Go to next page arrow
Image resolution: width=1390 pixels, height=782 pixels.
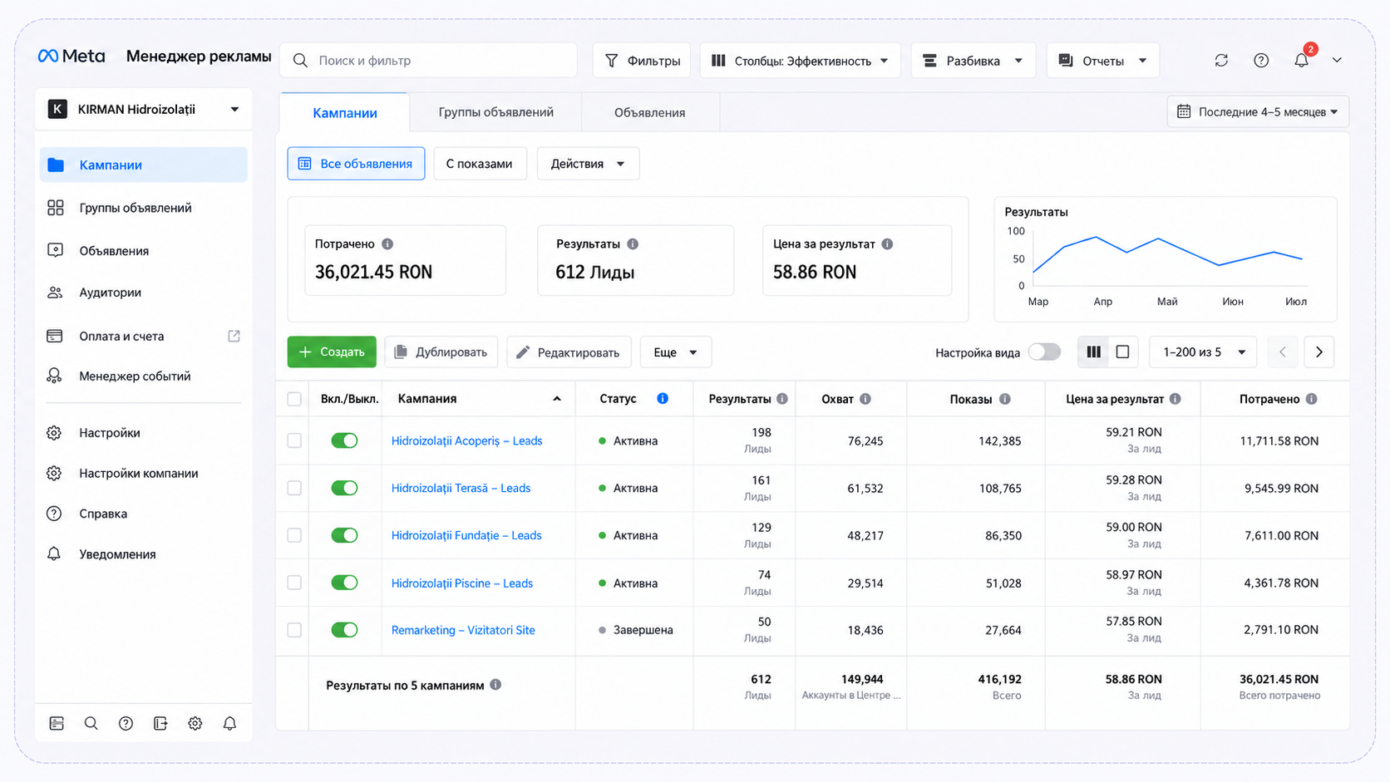(x=1319, y=352)
